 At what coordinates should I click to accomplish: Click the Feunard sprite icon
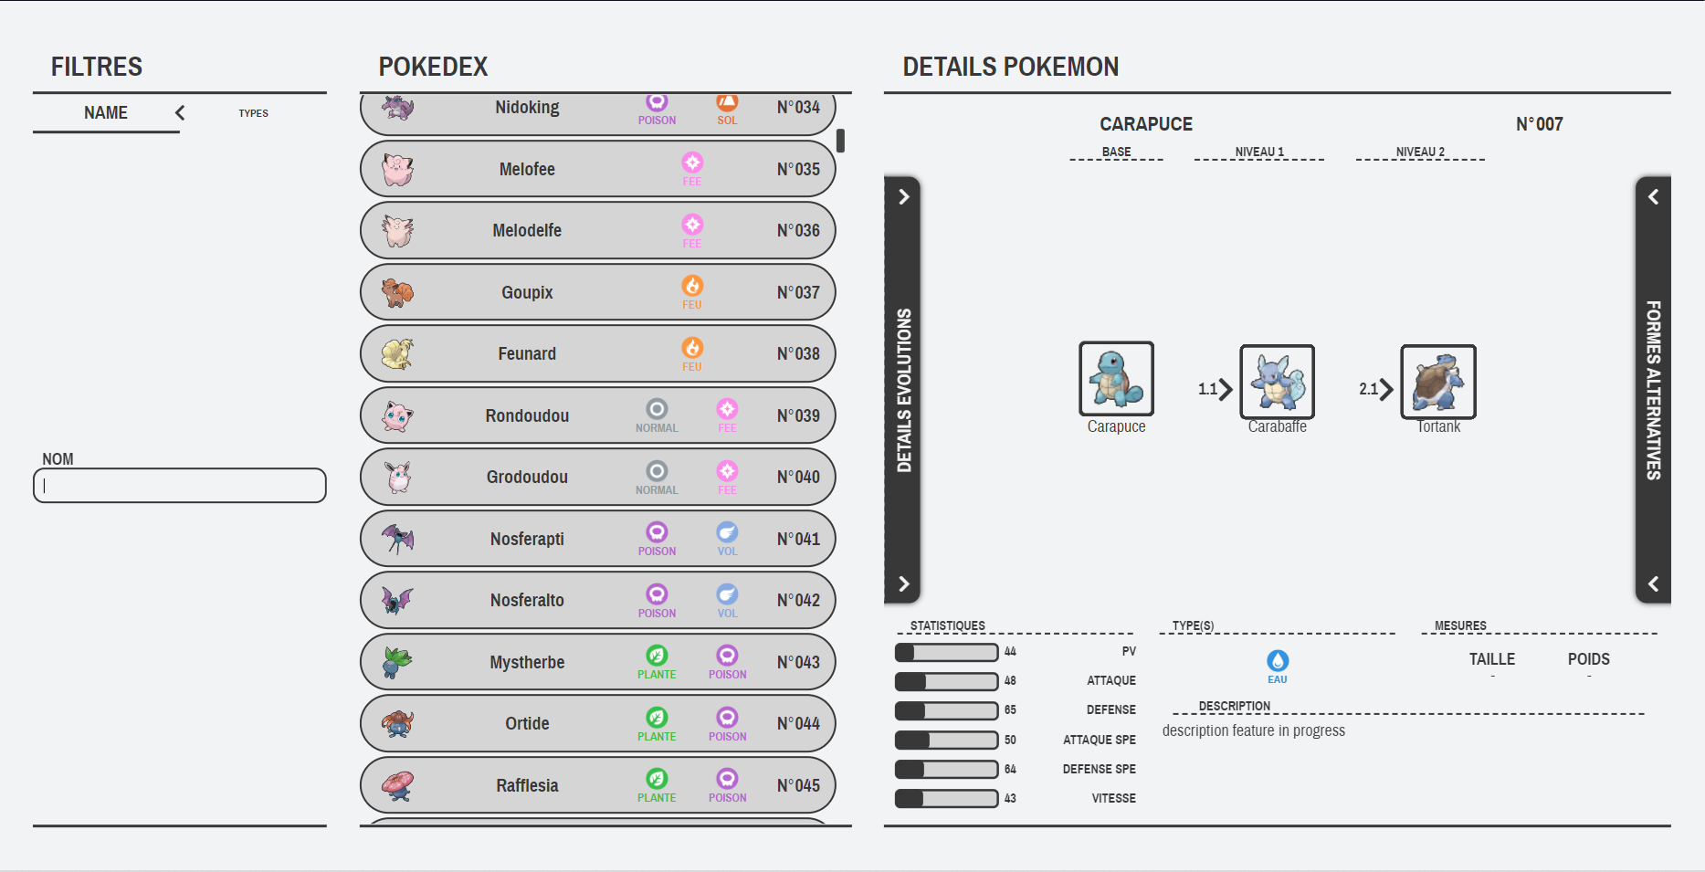[x=397, y=354]
